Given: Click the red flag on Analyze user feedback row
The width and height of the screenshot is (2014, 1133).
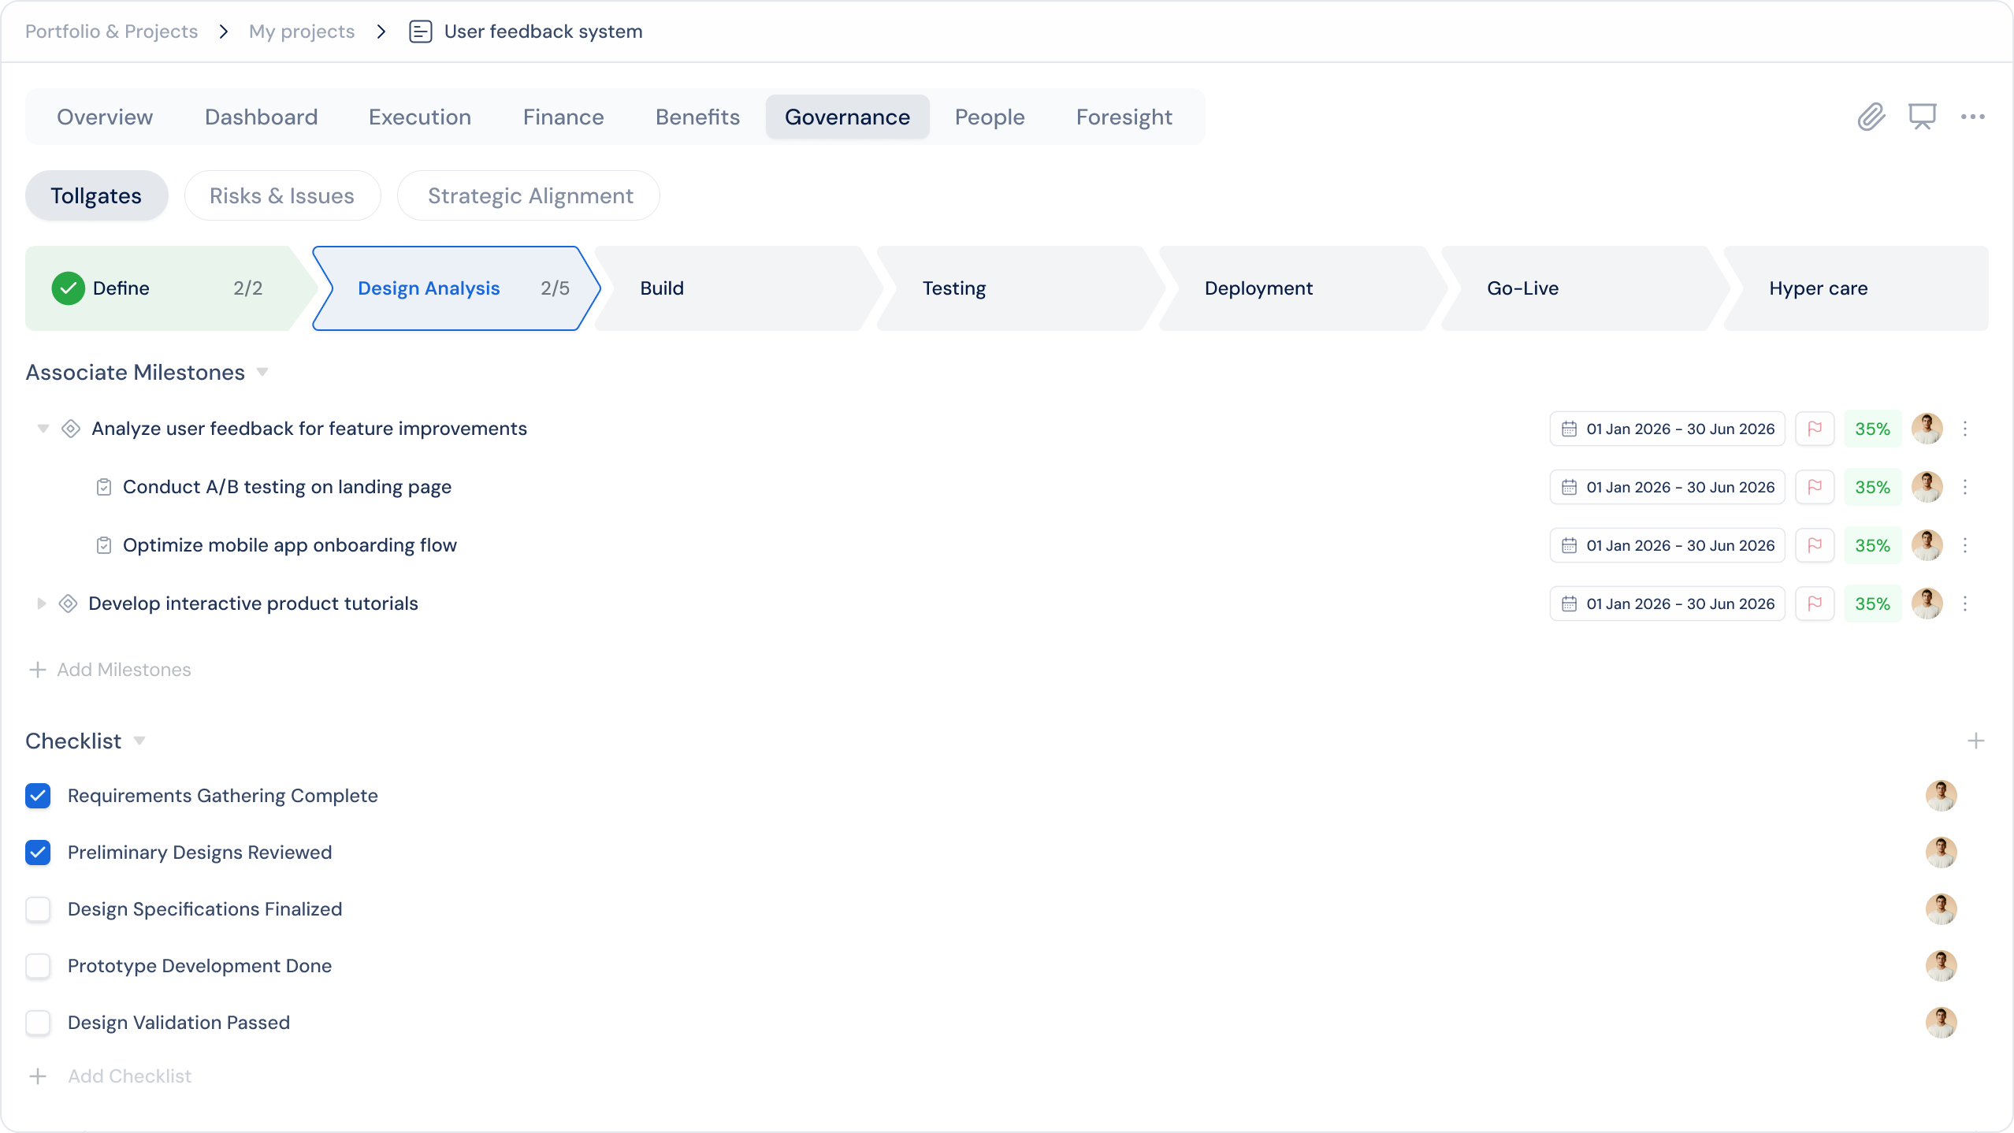Looking at the screenshot, I should tap(1815, 429).
